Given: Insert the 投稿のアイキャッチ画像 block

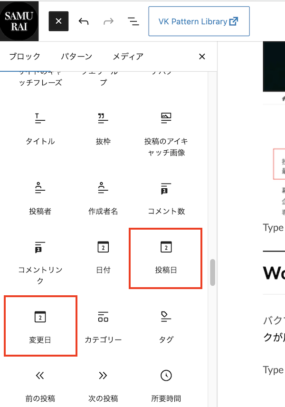Looking at the screenshot, I should click(166, 135).
